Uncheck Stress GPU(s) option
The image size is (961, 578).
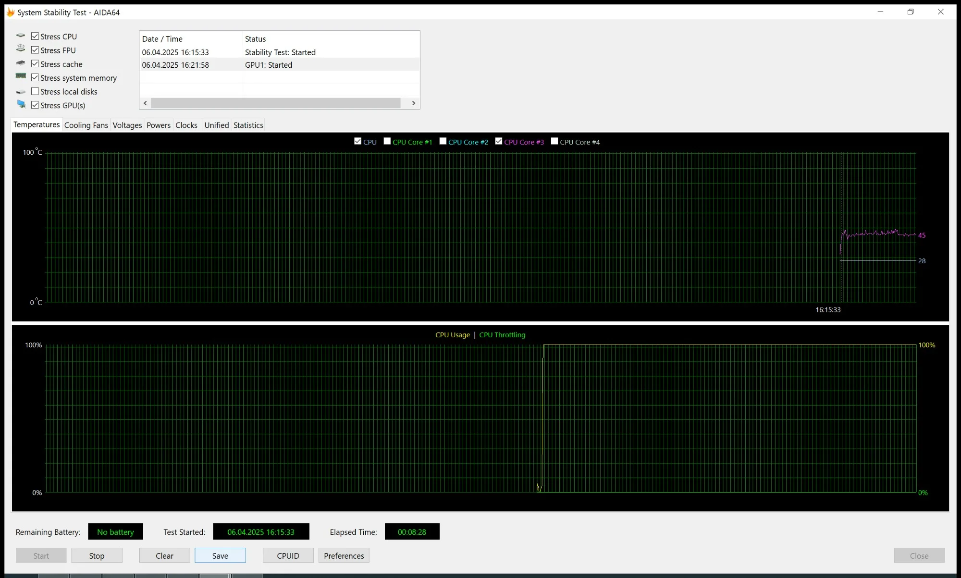[35, 105]
